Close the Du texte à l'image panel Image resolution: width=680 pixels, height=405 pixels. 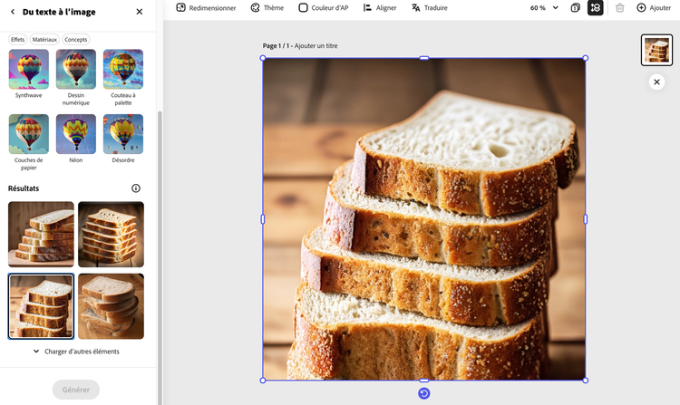click(140, 12)
